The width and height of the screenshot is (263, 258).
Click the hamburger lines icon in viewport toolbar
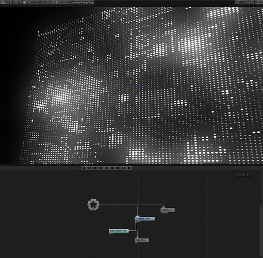coord(256,2)
